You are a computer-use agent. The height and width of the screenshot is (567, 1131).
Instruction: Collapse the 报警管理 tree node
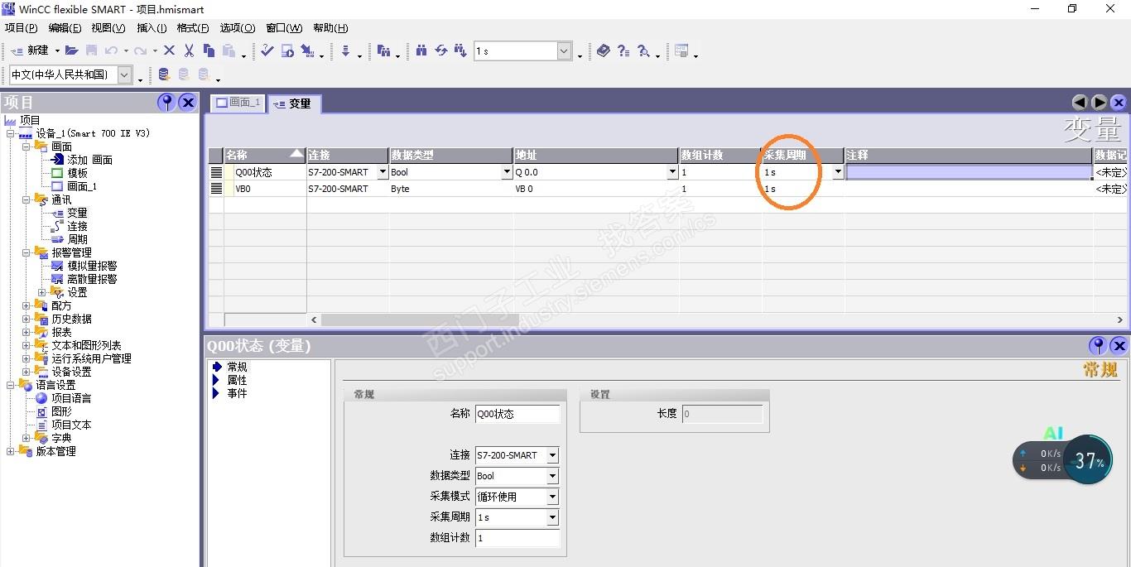26,252
